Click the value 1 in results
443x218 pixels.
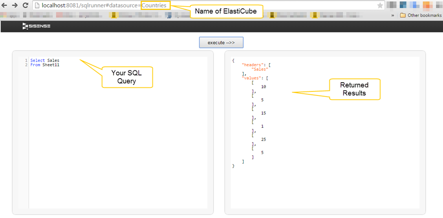point(263,126)
